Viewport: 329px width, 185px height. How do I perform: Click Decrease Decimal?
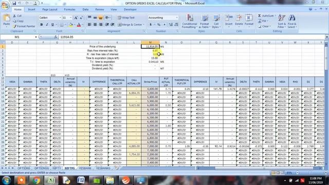[x=176, y=25]
